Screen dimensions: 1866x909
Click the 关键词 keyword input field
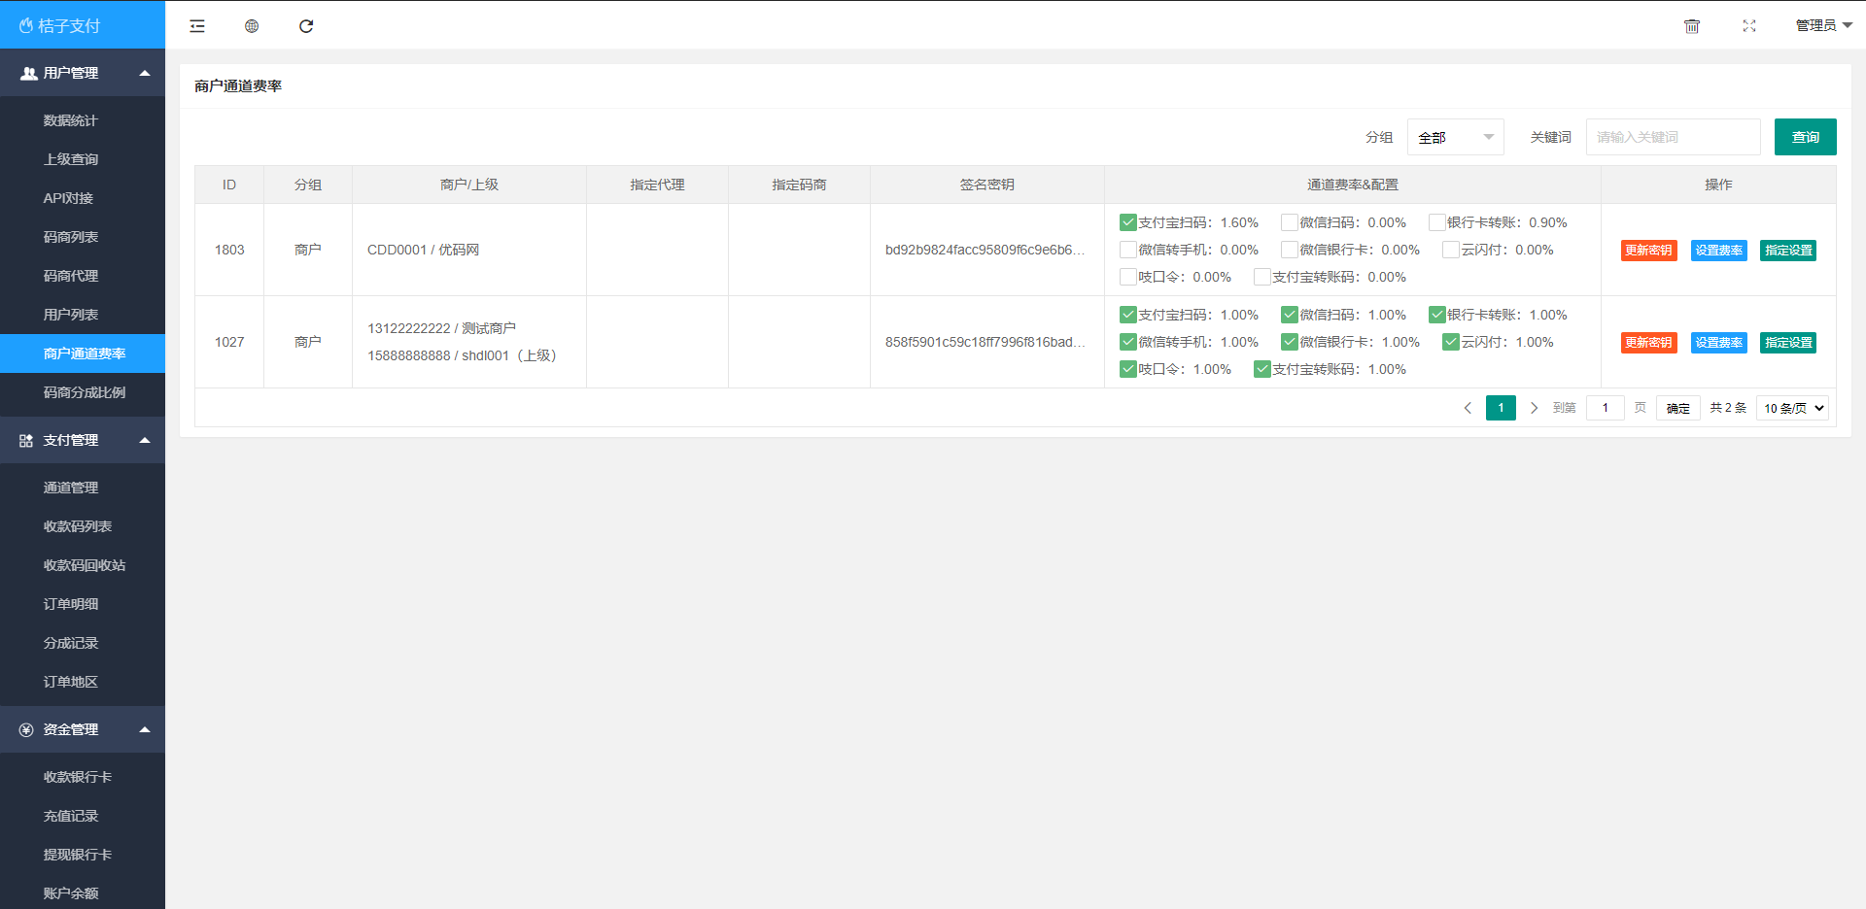click(1673, 137)
